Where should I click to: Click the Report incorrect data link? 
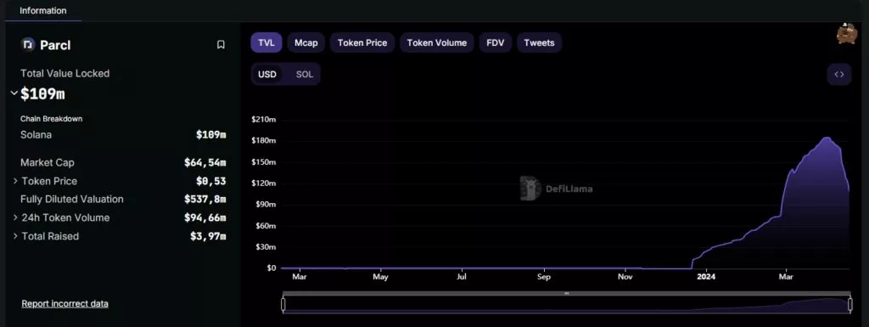(x=64, y=304)
